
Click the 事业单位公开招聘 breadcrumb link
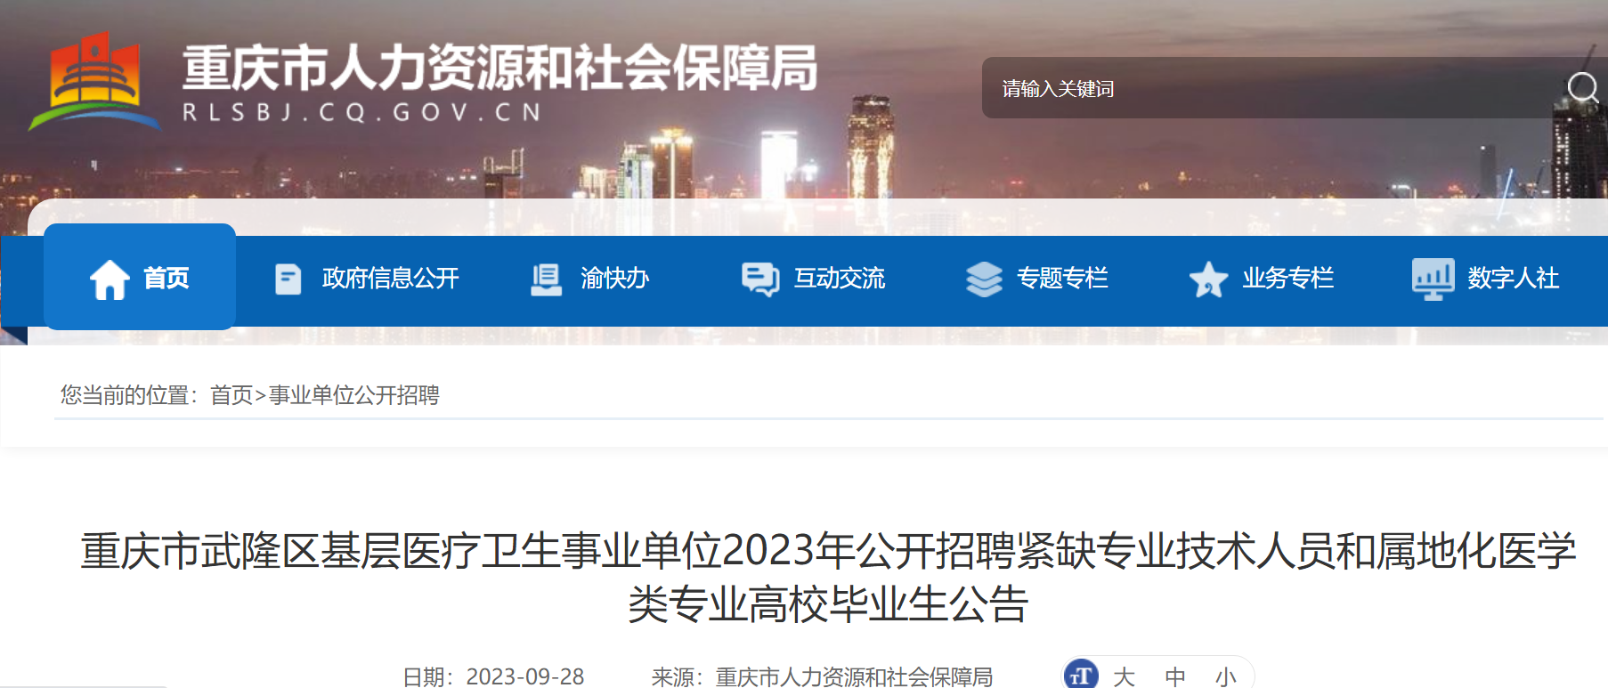tap(354, 395)
